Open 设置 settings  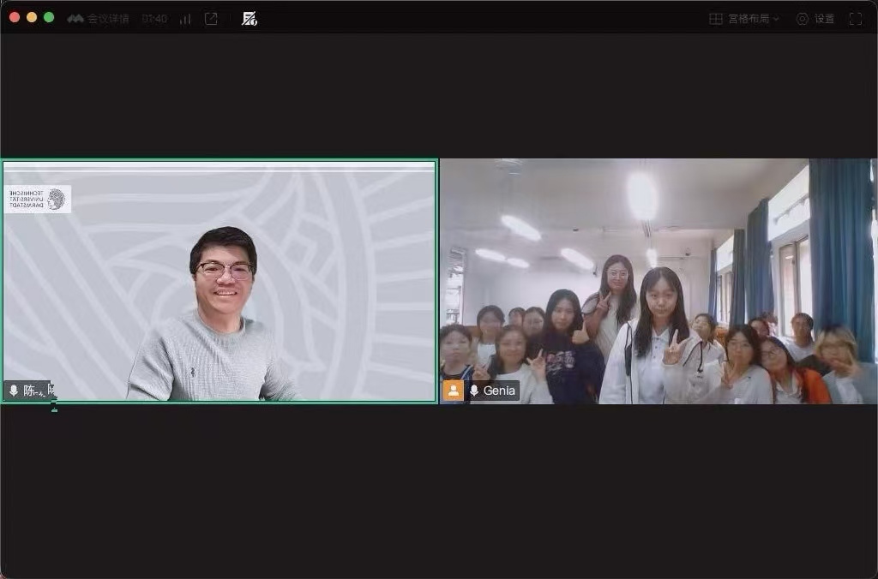point(824,18)
